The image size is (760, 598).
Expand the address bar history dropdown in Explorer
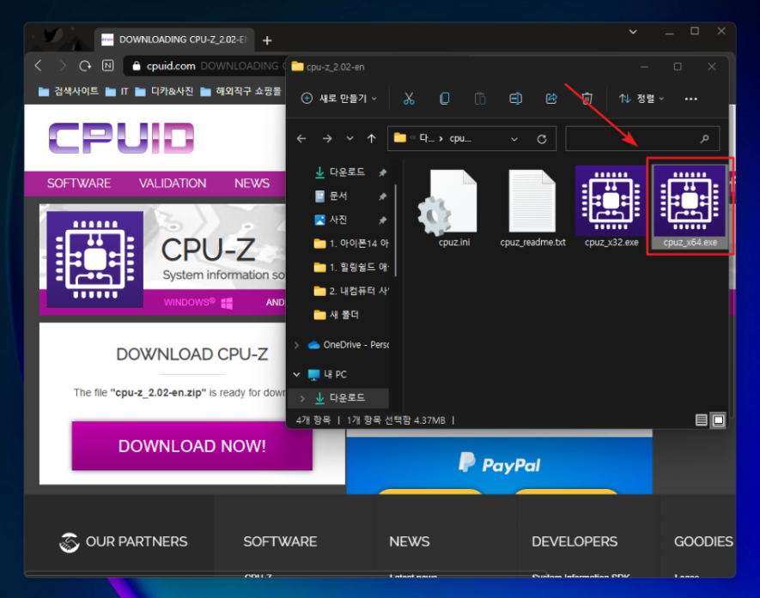pos(514,140)
